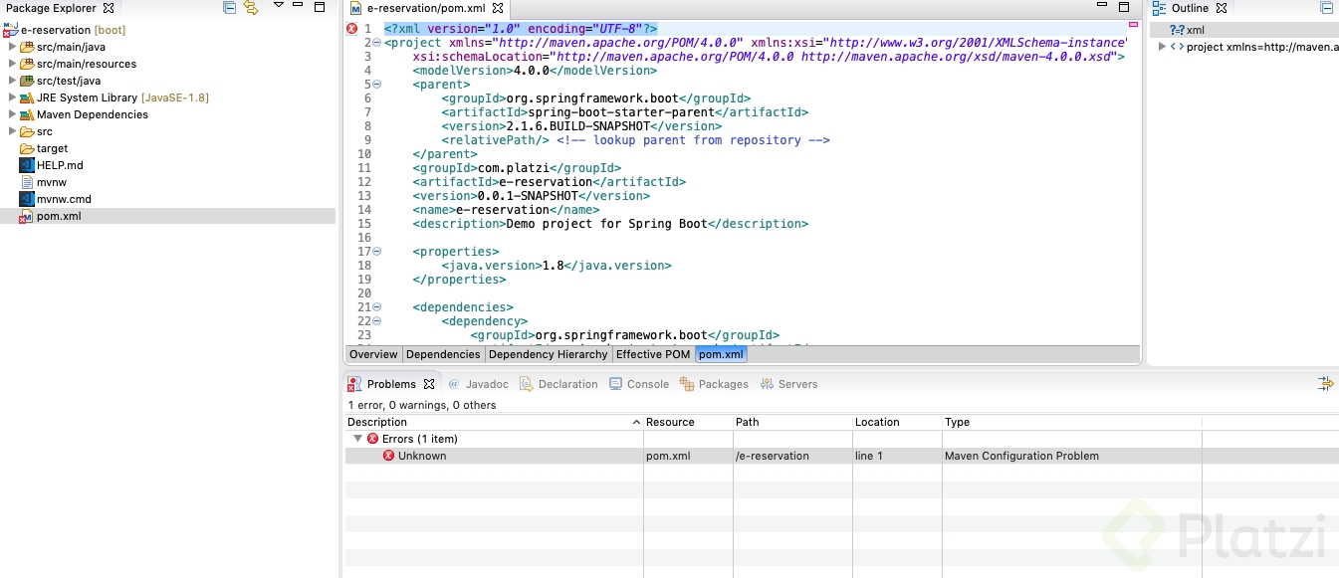Open the Problems filters configuration icon
The image size is (1339, 578).
click(x=1325, y=383)
